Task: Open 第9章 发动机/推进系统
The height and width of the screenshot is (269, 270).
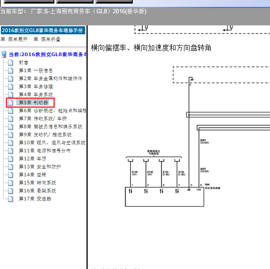Action: point(45,134)
